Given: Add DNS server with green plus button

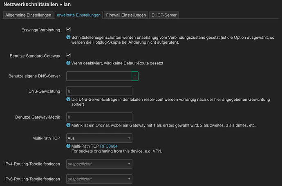Looking at the screenshot, I should tap(135, 76).
